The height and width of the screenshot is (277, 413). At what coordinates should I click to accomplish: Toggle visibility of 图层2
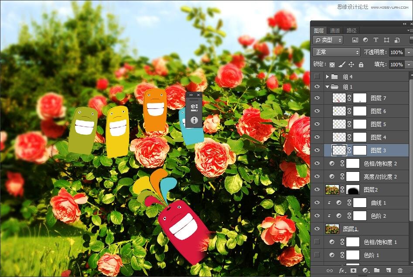pyautogui.click(x=317, y=189)
